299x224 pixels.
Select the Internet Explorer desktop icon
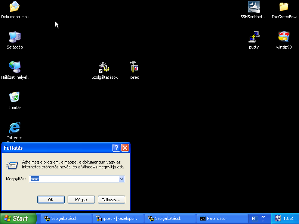(15, 127)
